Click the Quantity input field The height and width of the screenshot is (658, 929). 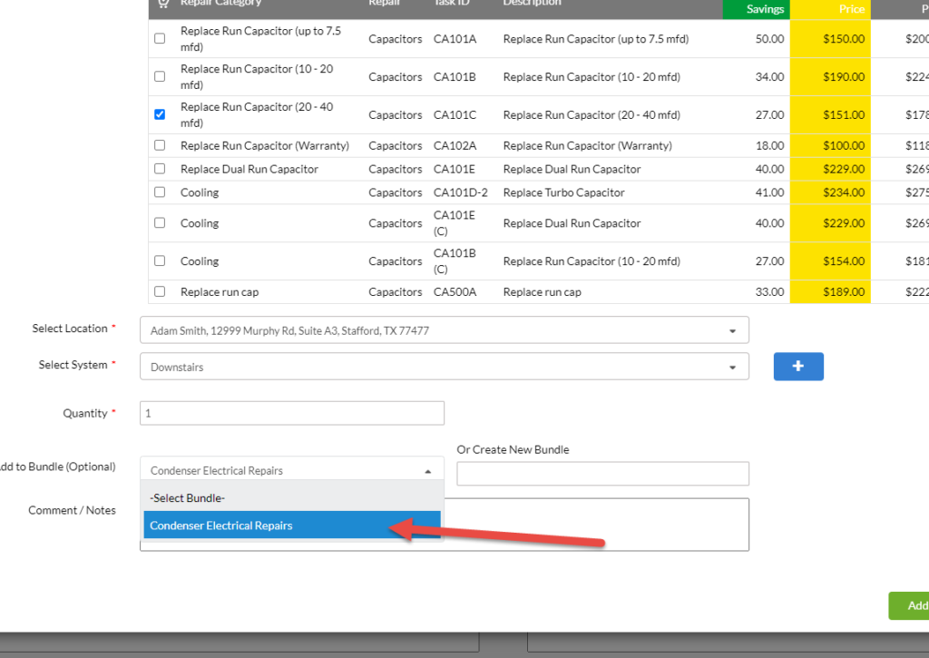coord(291,413)
